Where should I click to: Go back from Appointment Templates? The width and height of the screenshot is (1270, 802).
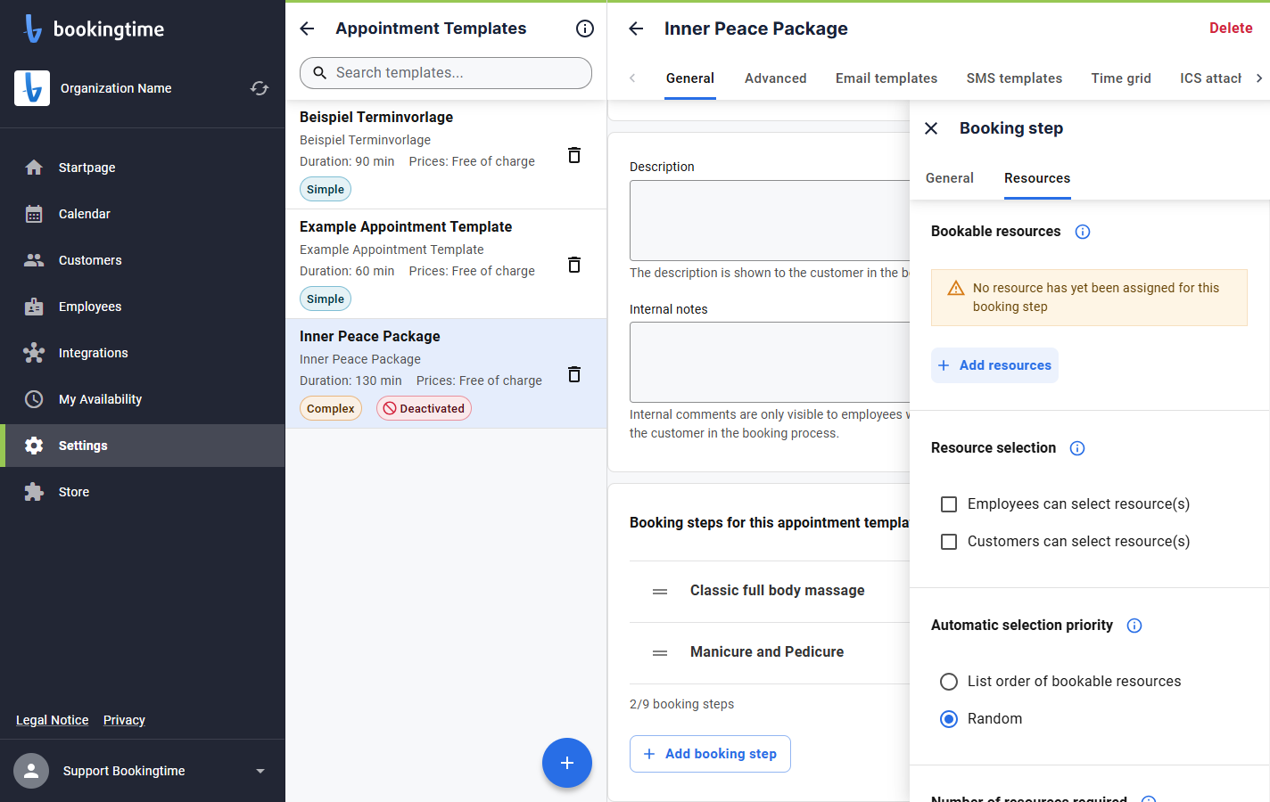pyautogui.click(x=307, y=29)
